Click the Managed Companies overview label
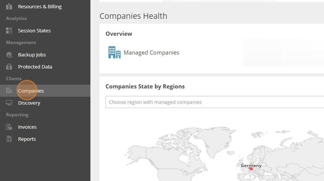The width and height of the screenshot is (324, 181). click(x=151, y=53)
